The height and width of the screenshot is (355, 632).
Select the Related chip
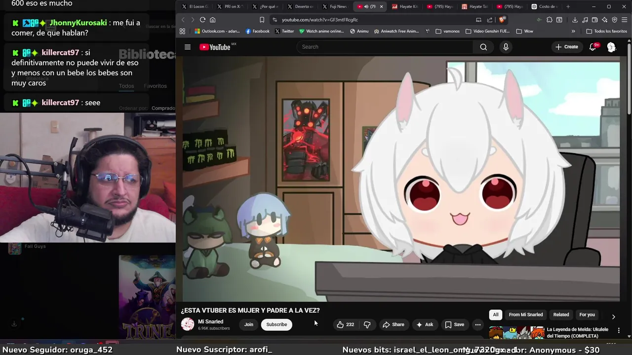[x=561, y=315]
